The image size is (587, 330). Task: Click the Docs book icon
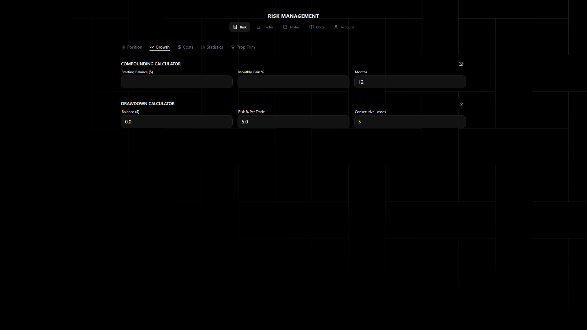pyautogui.click(x=312, y=27)
